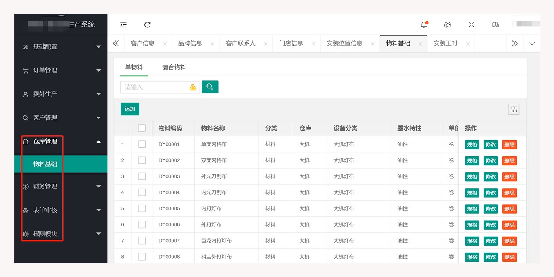This screenshot has height=277, width=554.
Task: Expand the 基础配置 sidebar menu
Action: coord(61,47)
